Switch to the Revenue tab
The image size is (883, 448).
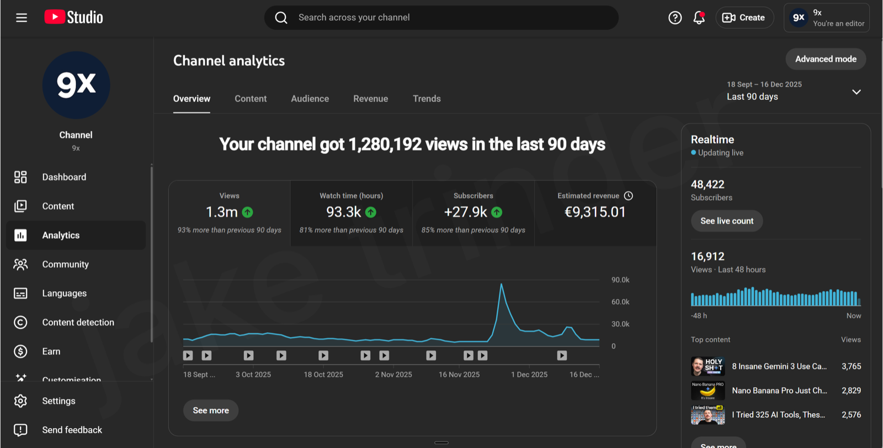[x=371, y=99]
